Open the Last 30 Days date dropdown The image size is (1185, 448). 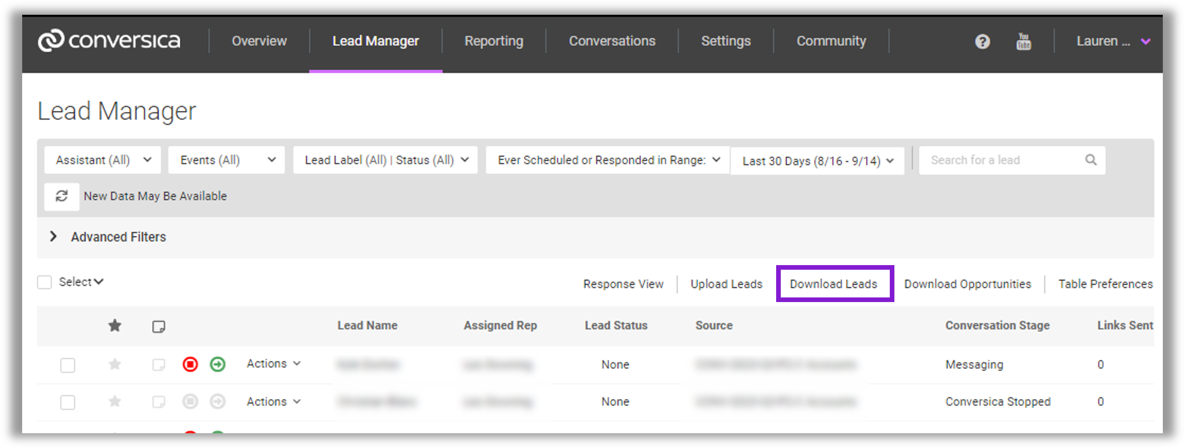tap(817, 161)
